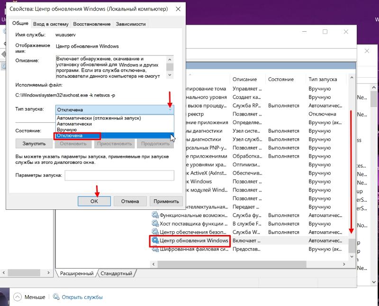The width and height of the screenshot is (379, 306).
Task: Click the Оптимизи... description cell
Action: click(246, 164)
